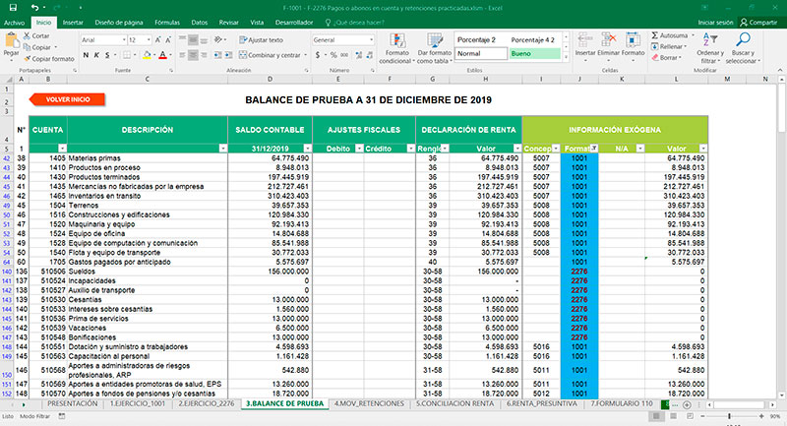Open active filter on Formato column
This screenshot has height=426, width=787.
pos(594,149)
